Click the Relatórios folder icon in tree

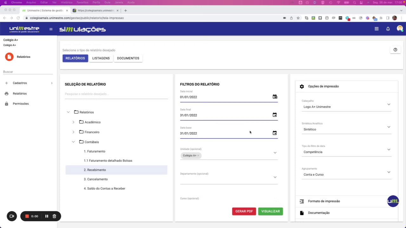pos(76,112)
